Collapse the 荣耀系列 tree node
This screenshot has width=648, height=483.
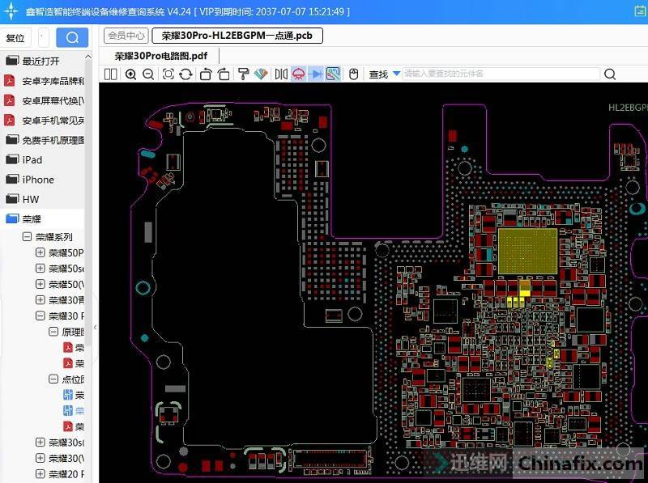(27, 237)
